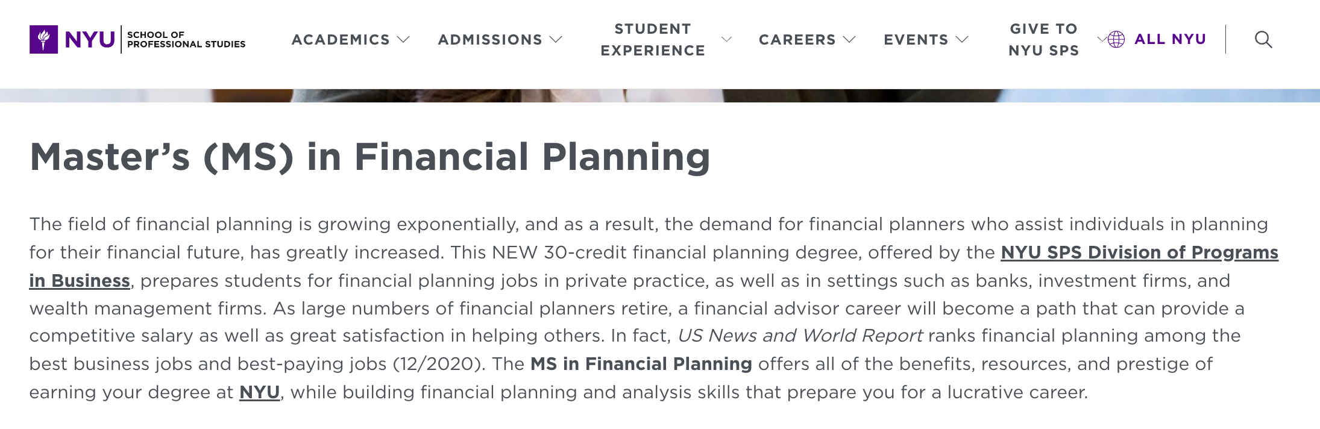
Task: Choose the Events navigation item
Action: point(916,40)
